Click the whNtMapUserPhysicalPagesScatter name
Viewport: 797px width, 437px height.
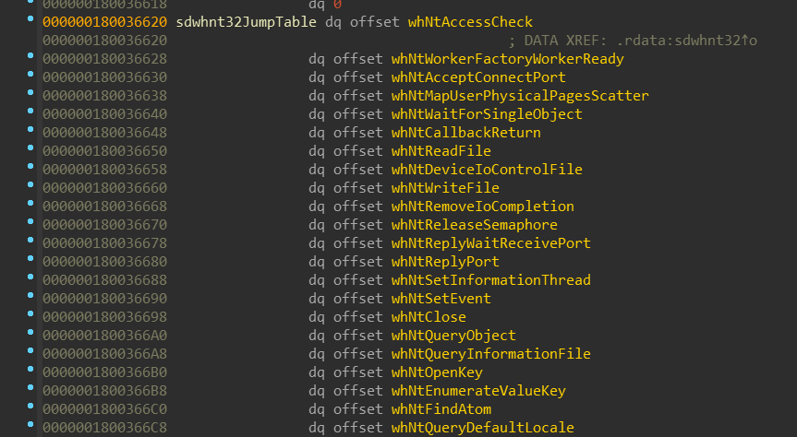coord(520,95)
